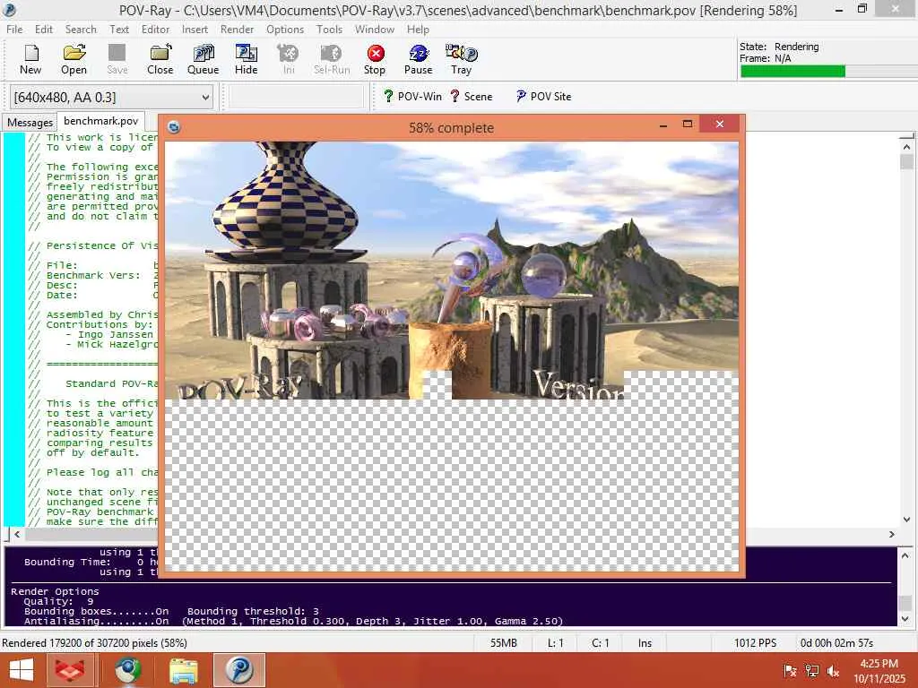Image resolution: width=918 pixels, height=688 pixels.
Task: Click the POV-Ray application icon in title bar
Action: (9, 10)
